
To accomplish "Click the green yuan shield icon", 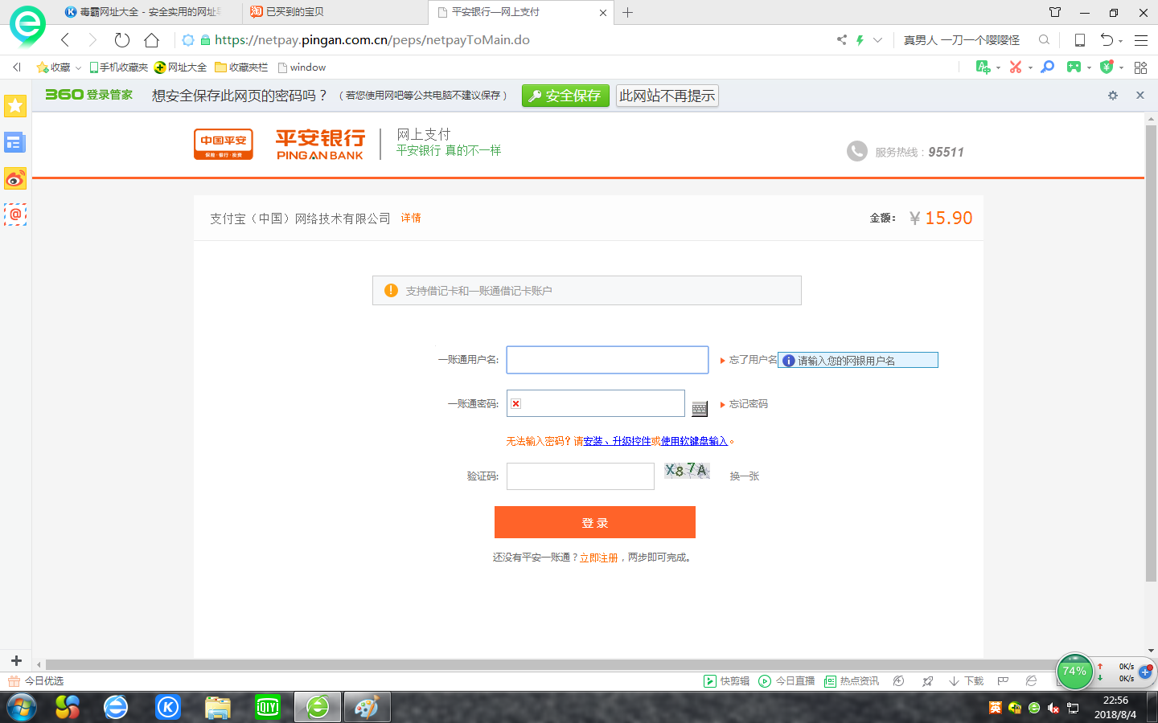I will [1107, 67].
